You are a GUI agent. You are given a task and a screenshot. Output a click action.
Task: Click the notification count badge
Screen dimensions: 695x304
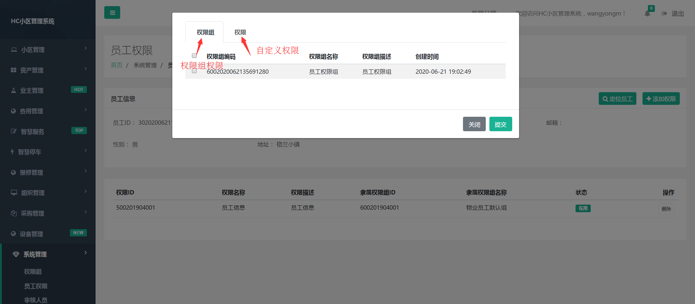(651, 8)
